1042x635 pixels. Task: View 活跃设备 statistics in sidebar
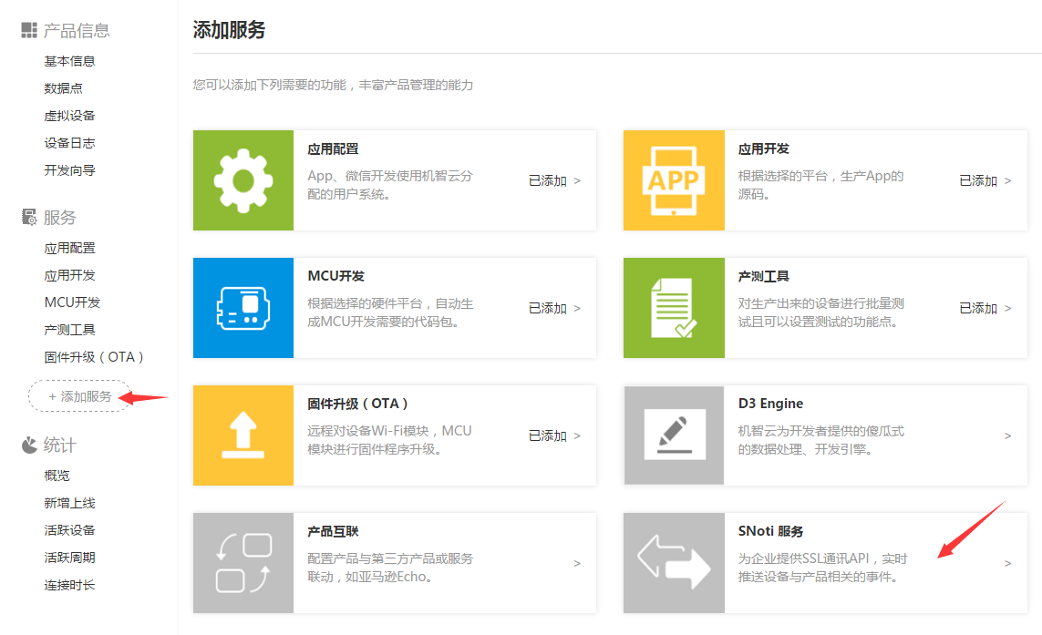pyautogui.click(x=69, y=530)
